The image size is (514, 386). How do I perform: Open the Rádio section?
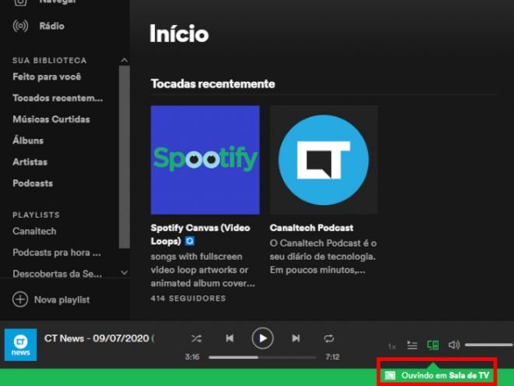click(51, 26)
